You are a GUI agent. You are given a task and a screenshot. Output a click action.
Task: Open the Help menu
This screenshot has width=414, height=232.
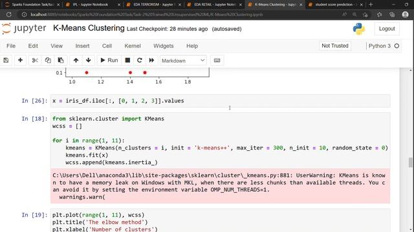[192, 46]
